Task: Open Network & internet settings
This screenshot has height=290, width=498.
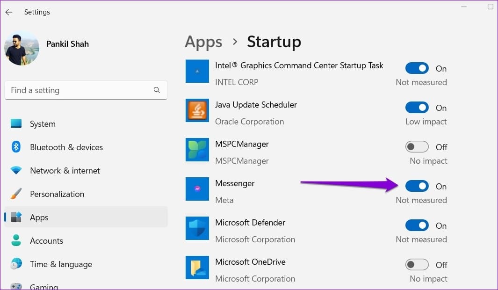Action: (65, 171)
